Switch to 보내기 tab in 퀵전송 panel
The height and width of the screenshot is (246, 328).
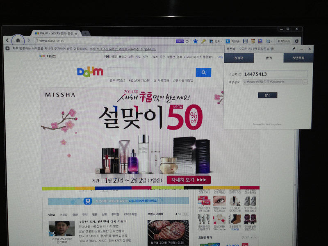tap(239, 58)
